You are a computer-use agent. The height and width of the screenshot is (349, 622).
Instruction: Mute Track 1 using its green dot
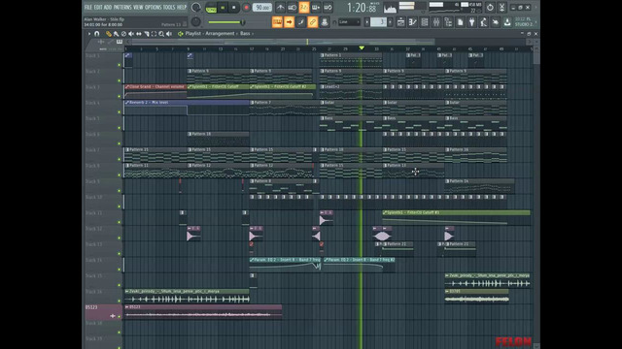click(119, 65)
